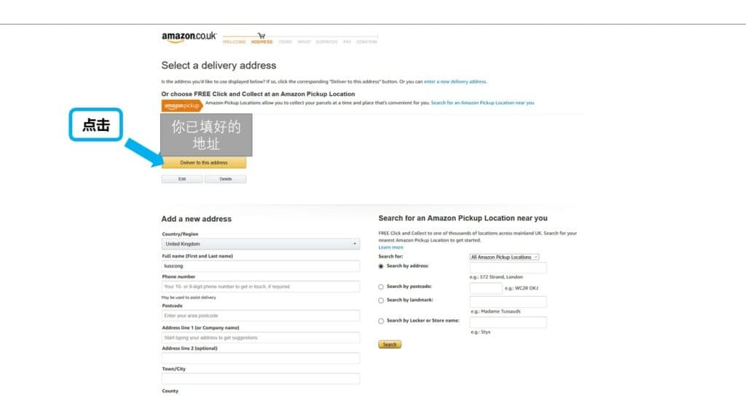746x419 pixels.
Task: Delete the saved address
Action: (x=225, y=179)
